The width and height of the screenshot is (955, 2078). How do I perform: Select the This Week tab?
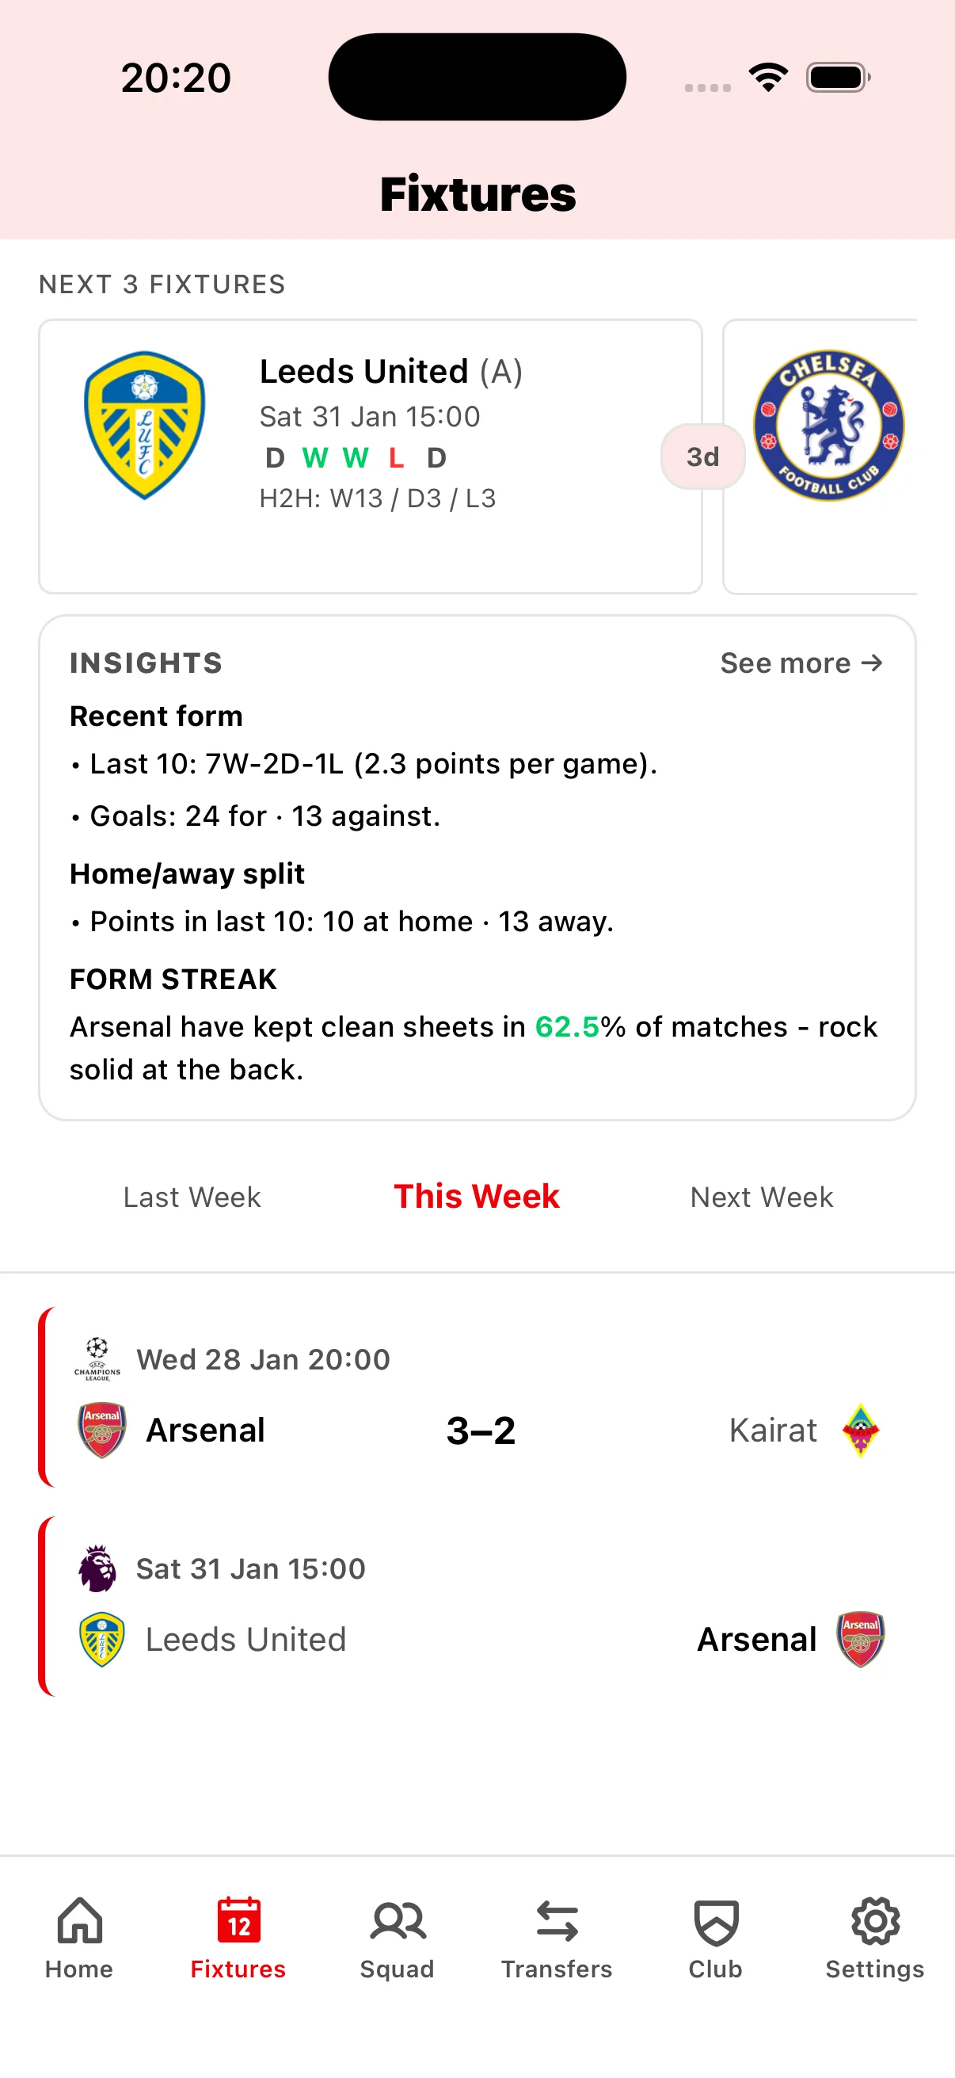(x=475, y=1196)
